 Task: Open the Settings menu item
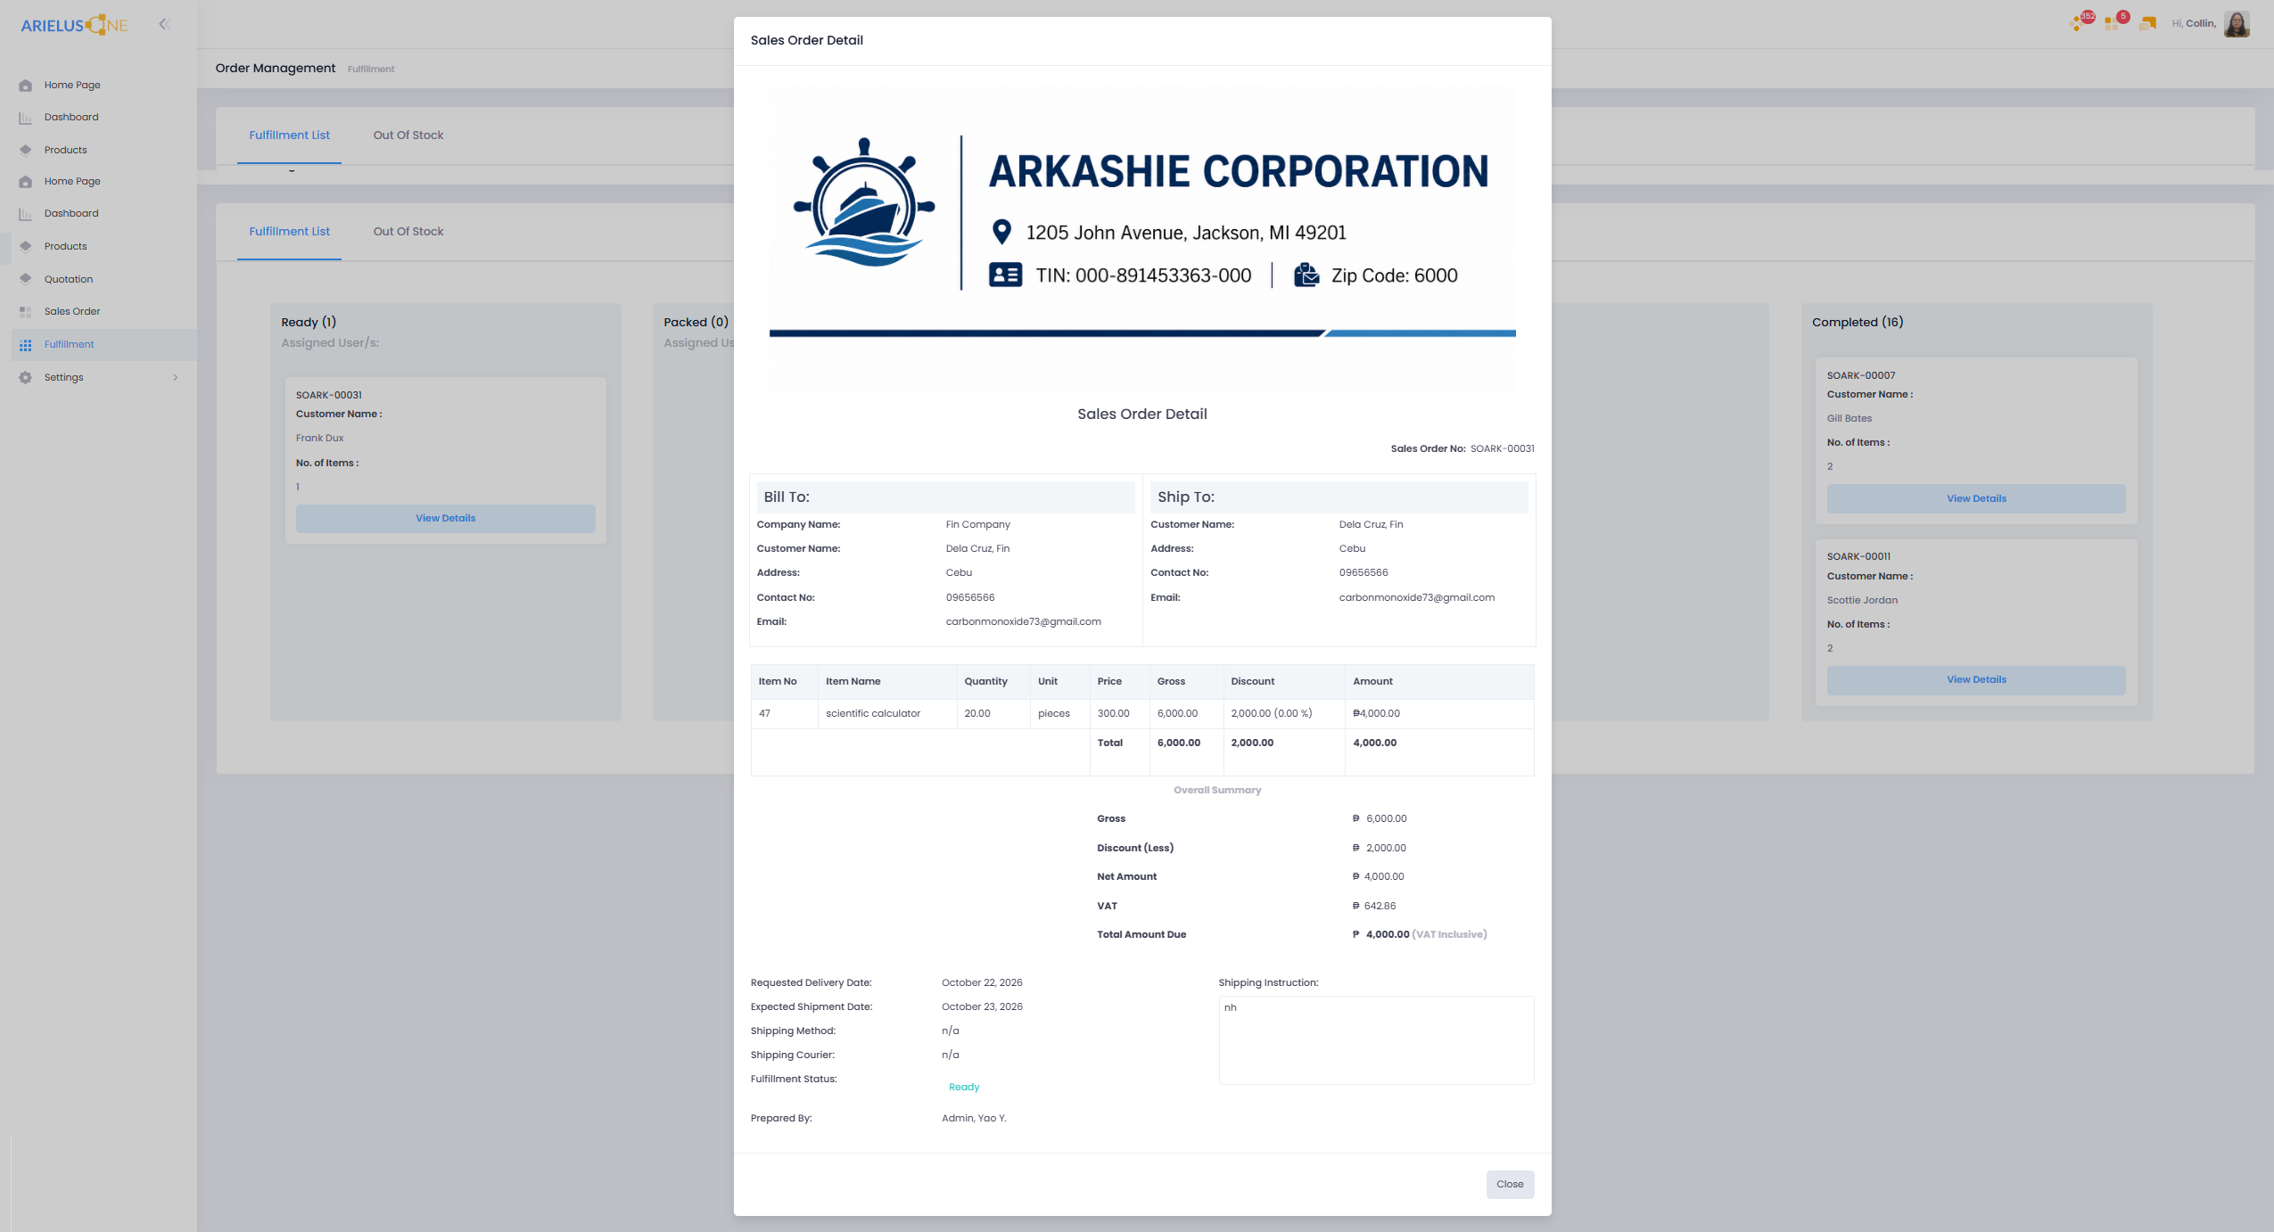click(64, 377)
